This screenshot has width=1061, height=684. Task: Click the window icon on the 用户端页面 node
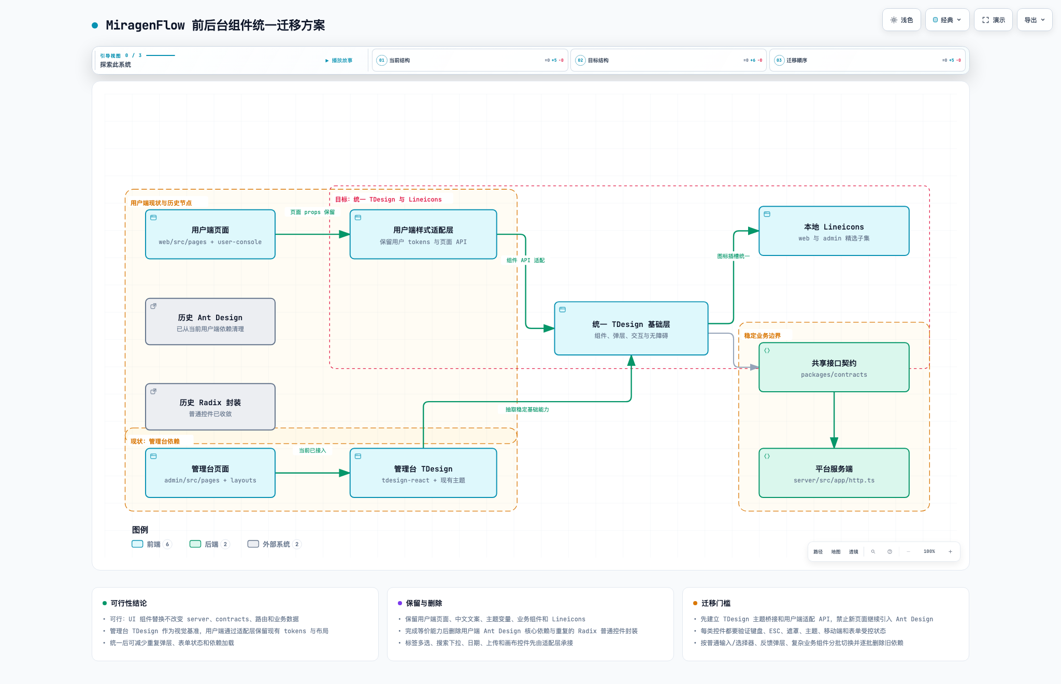pyautogui.click(x=153, y=218)
